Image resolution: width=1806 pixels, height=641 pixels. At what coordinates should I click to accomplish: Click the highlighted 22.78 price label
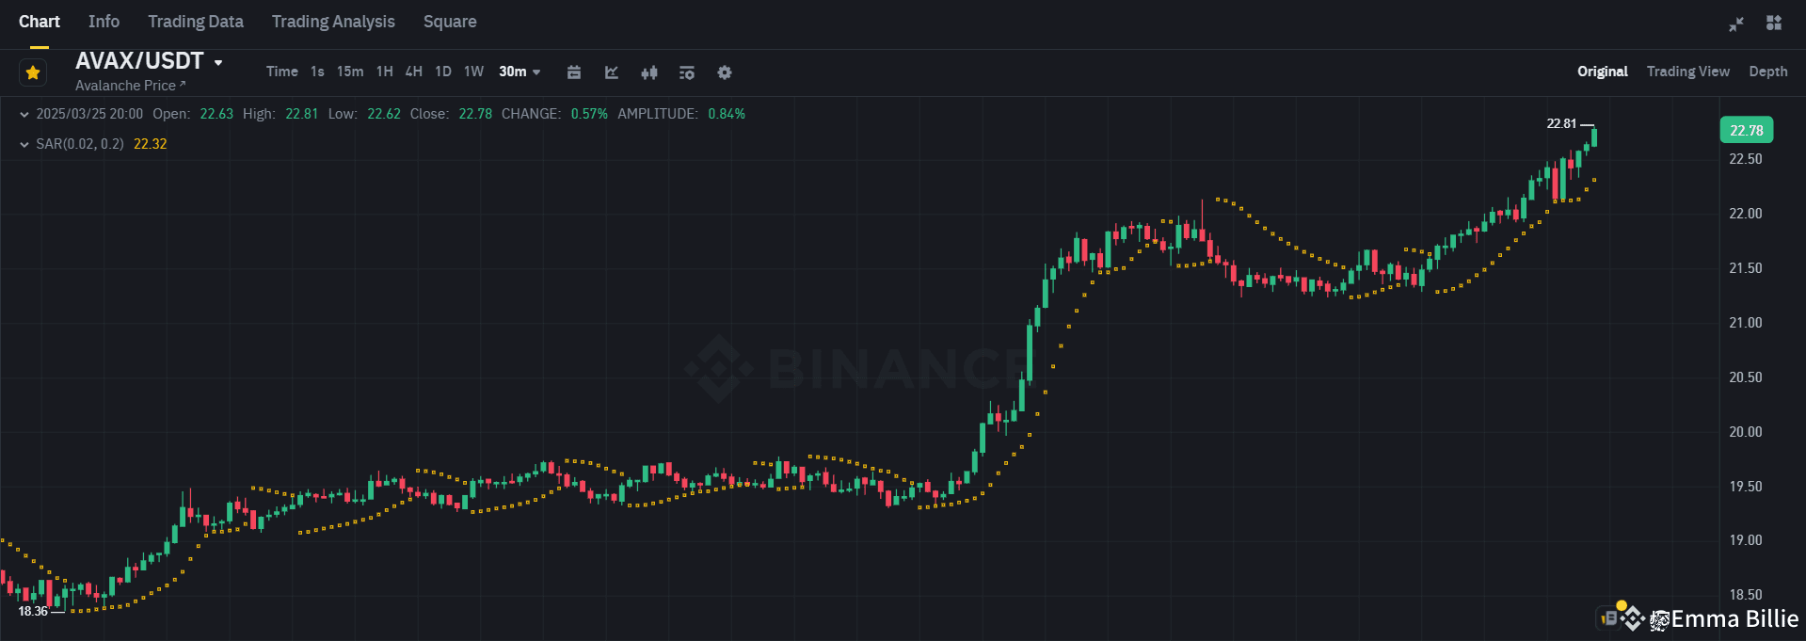(x=1745, y=130)
